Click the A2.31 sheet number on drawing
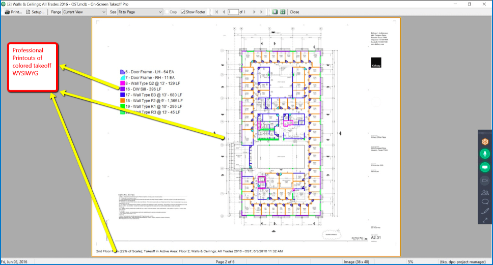This screenshot has height=265, width=493. 376,238
